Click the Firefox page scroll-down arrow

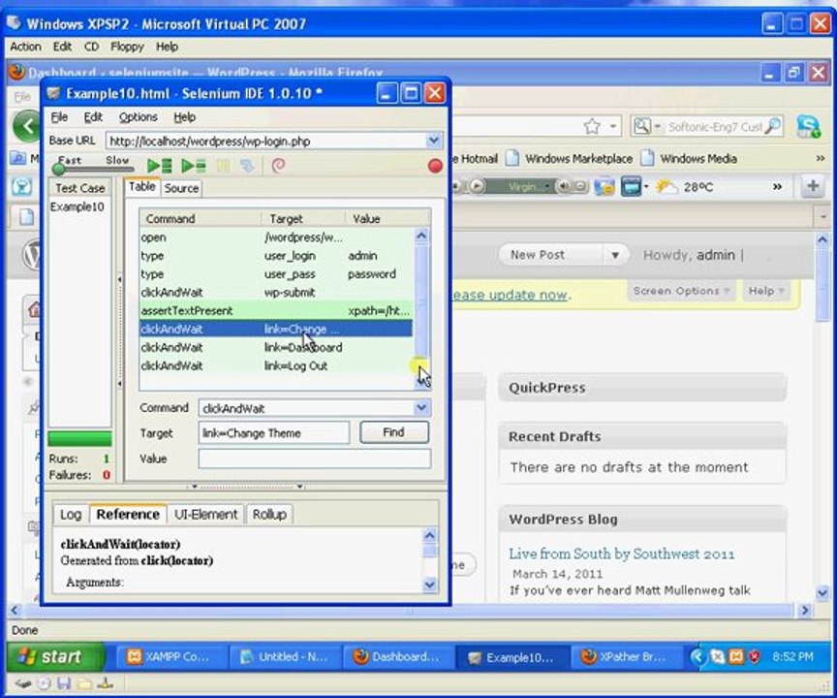822,592
